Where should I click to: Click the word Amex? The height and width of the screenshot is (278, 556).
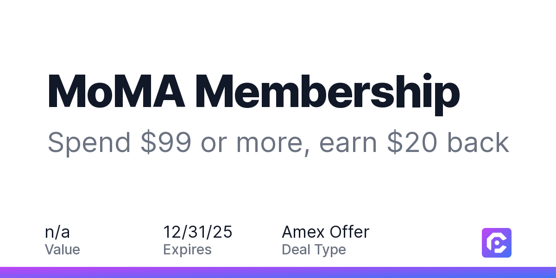click(x=303, y=232)
